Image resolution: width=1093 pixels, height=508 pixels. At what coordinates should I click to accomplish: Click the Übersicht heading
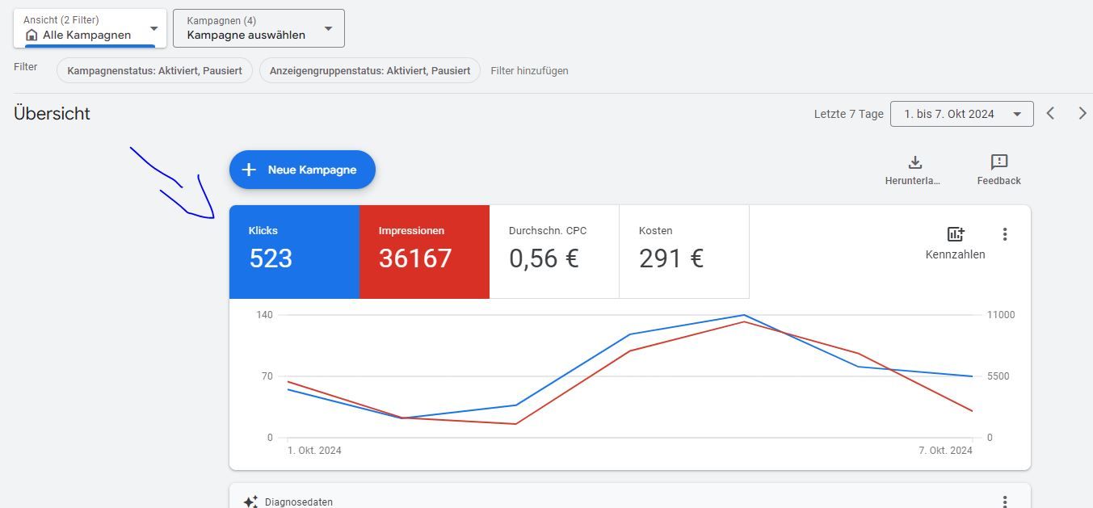52,114
